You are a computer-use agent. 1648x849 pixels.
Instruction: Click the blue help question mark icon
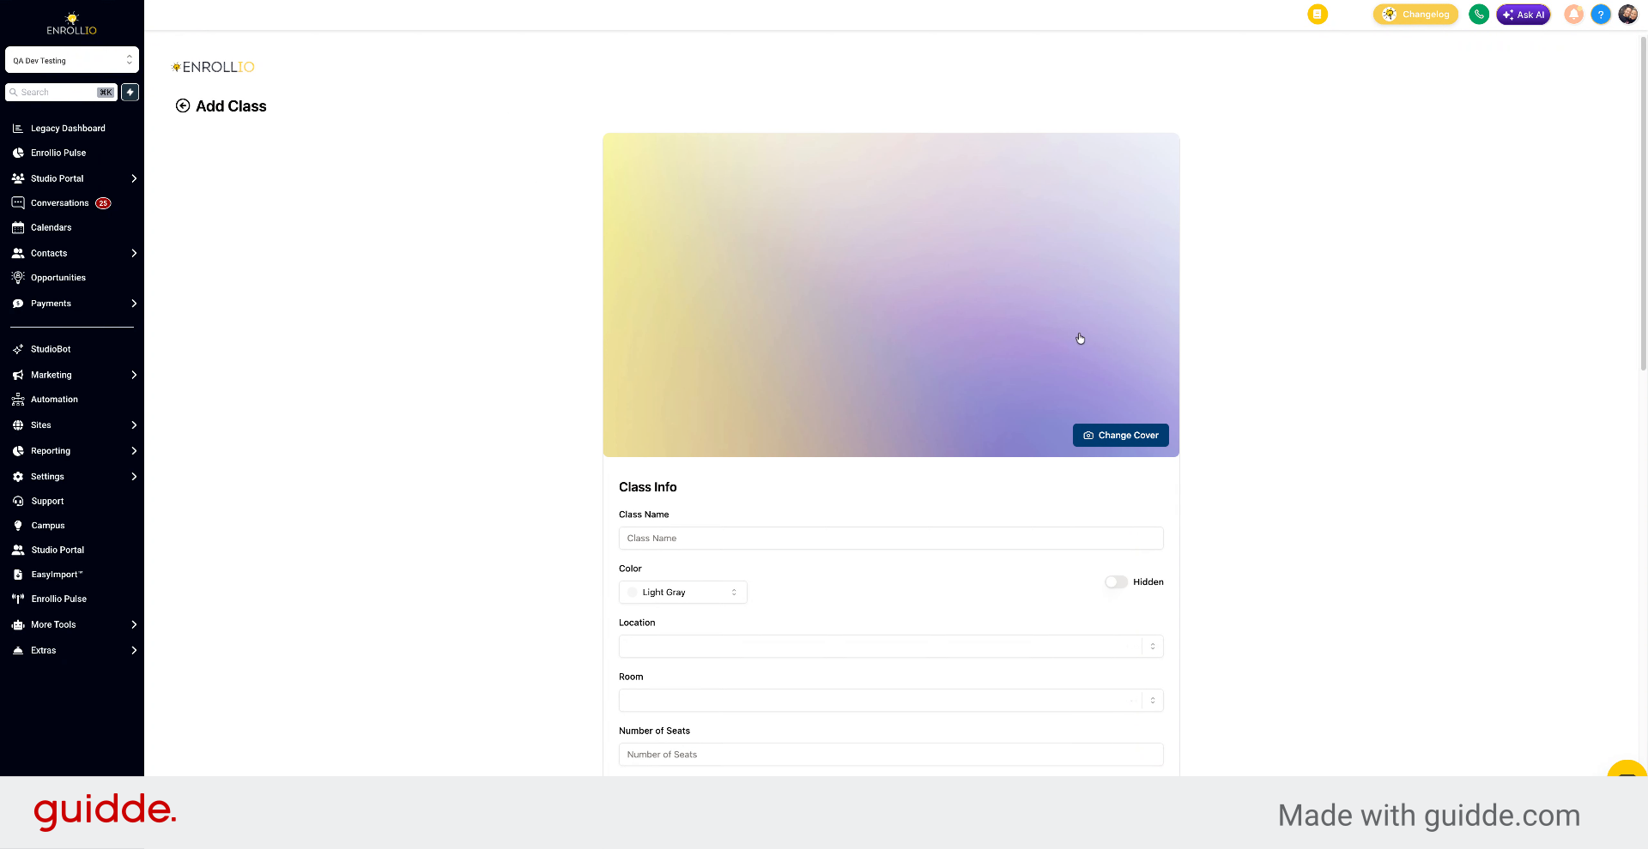coord(1600,14)
